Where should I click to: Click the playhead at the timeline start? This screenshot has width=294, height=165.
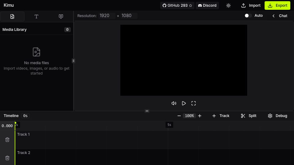(x=15, y=123)
